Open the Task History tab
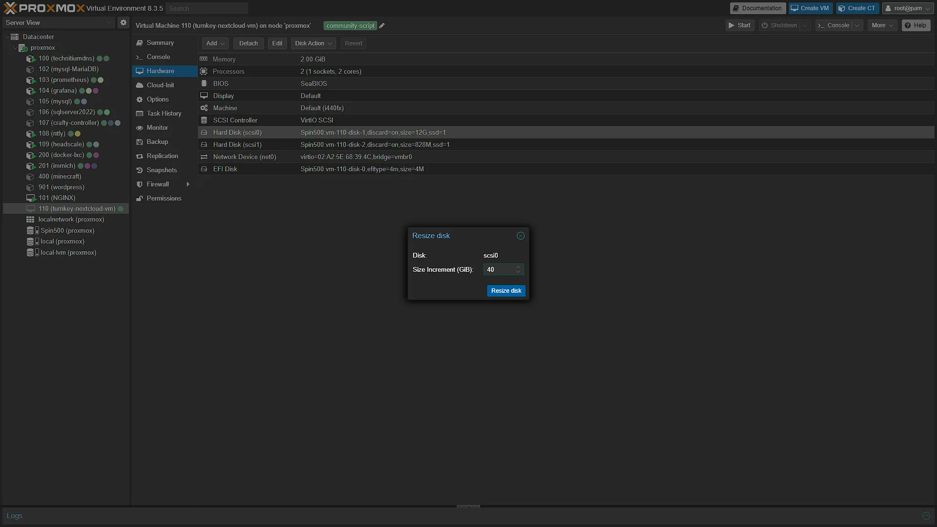937x527 pixels. (x=164, y=114)
